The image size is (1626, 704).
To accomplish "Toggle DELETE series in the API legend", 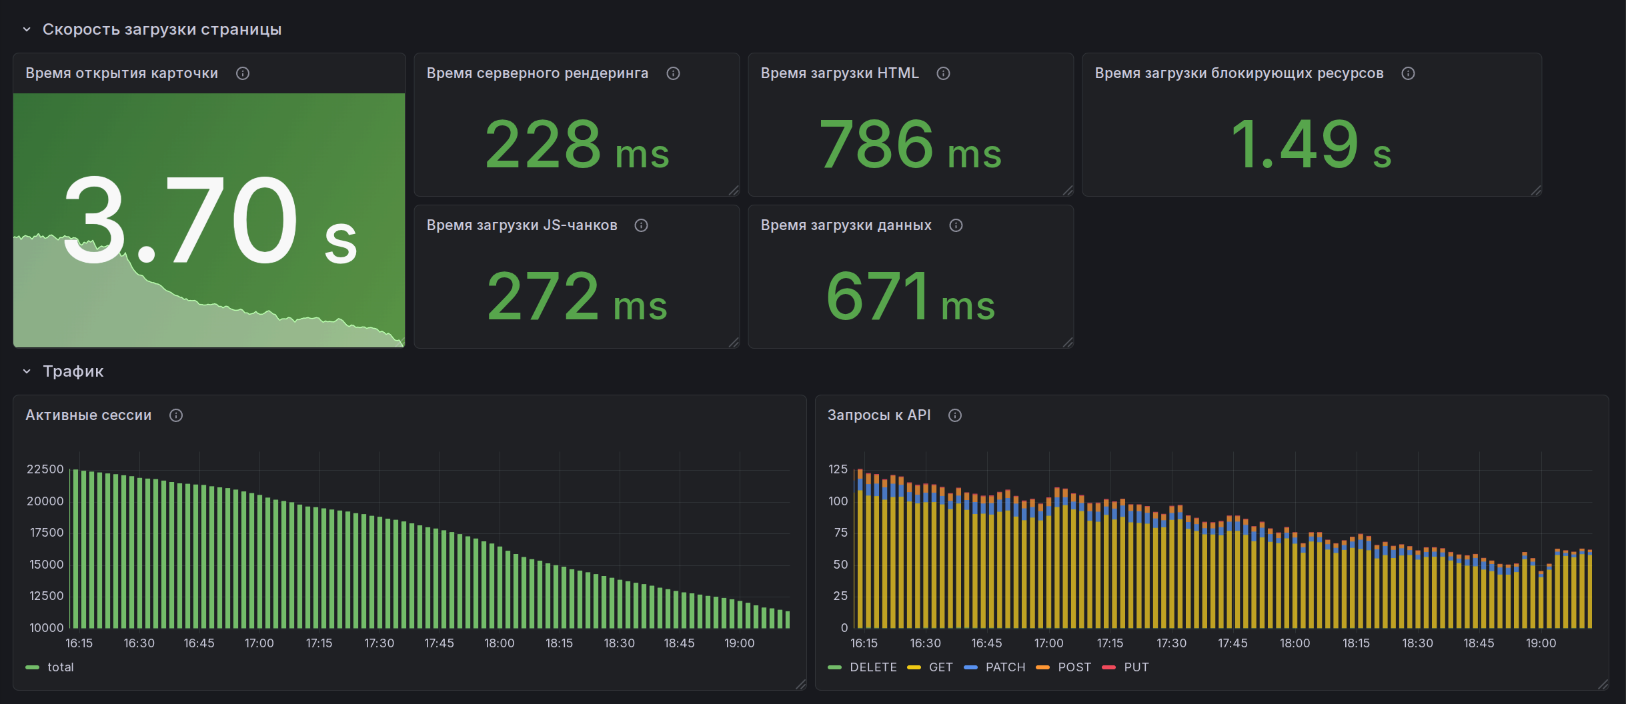I will tap(874, 667).
